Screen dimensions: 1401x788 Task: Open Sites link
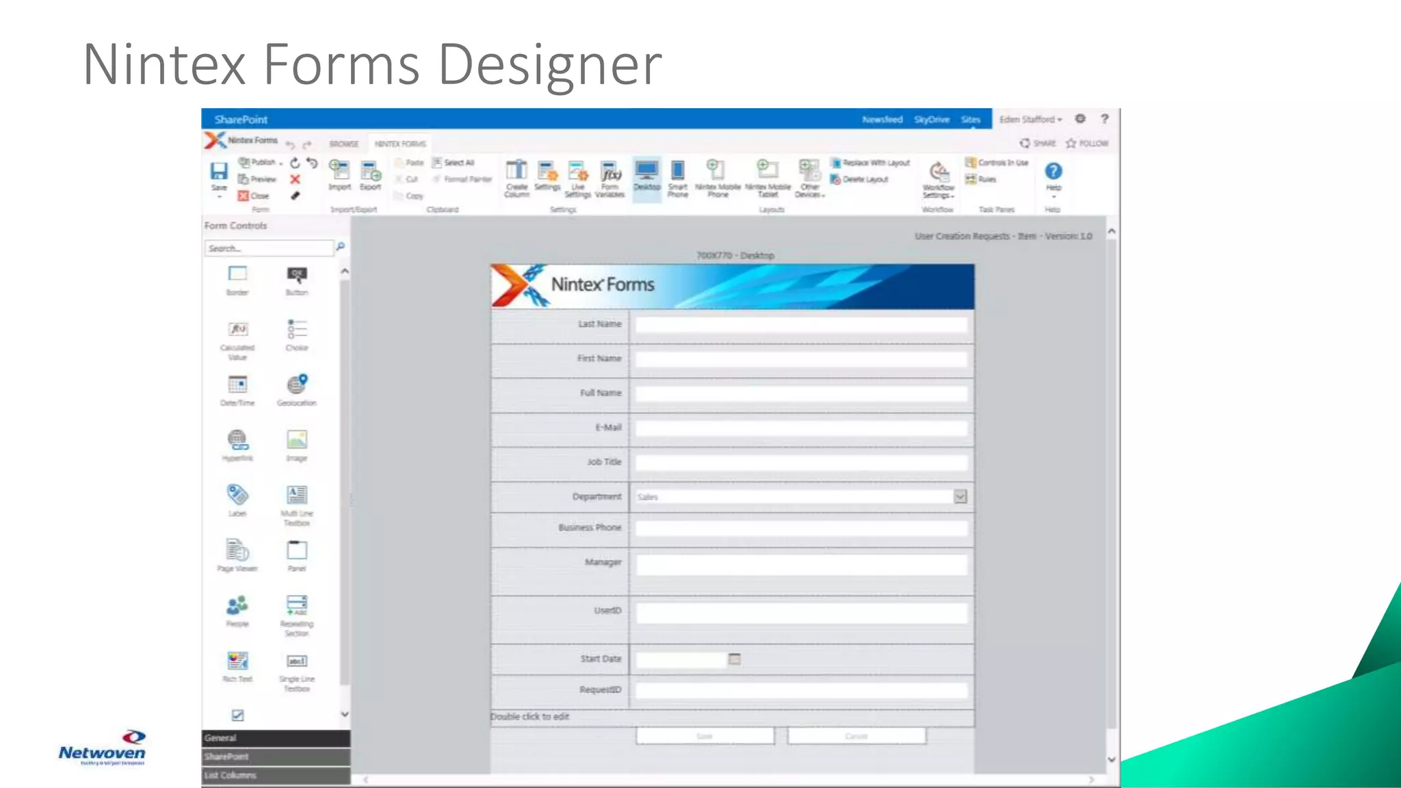point(971,119)
